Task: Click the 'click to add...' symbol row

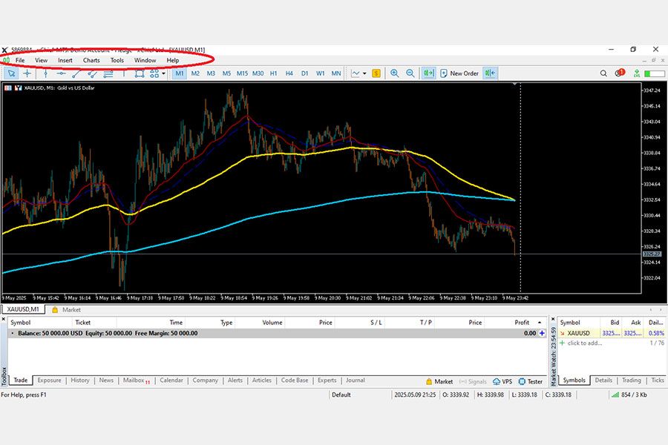Action: [612, 343]
